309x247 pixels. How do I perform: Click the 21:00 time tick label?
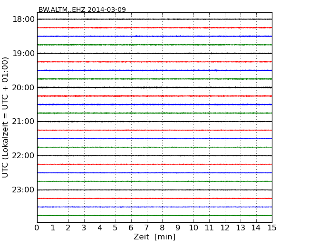pyautogui.click(x=23, y=122)
